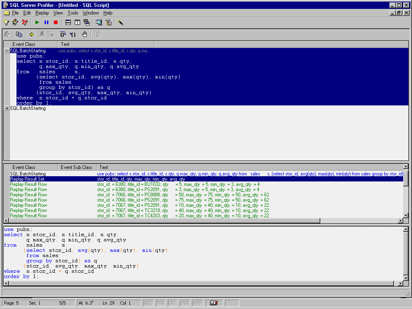The image size is (412, 309).
Task: Click the yellow arrow single step icon
Action: coord(31,35)
